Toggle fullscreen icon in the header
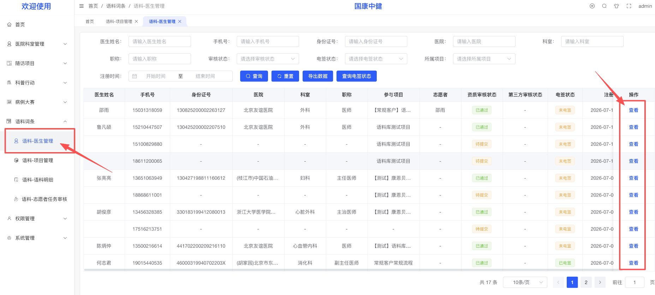 [x=629, y=6]
